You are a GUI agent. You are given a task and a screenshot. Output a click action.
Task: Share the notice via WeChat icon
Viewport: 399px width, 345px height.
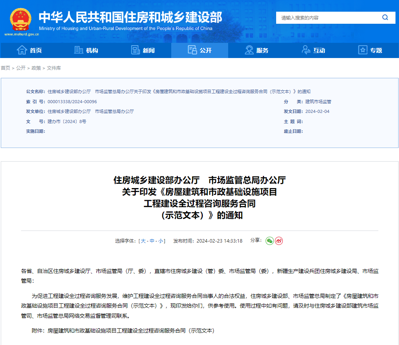269,241
